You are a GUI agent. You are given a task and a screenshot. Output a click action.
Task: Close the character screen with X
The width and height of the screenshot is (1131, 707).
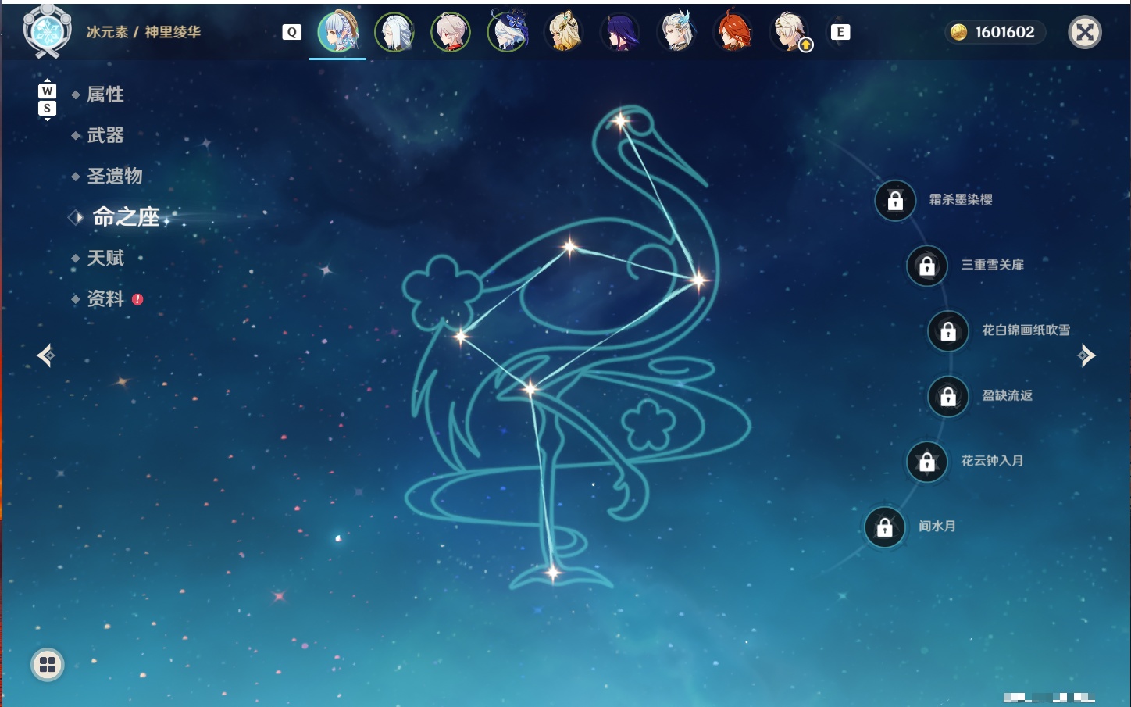[1084, 32]
